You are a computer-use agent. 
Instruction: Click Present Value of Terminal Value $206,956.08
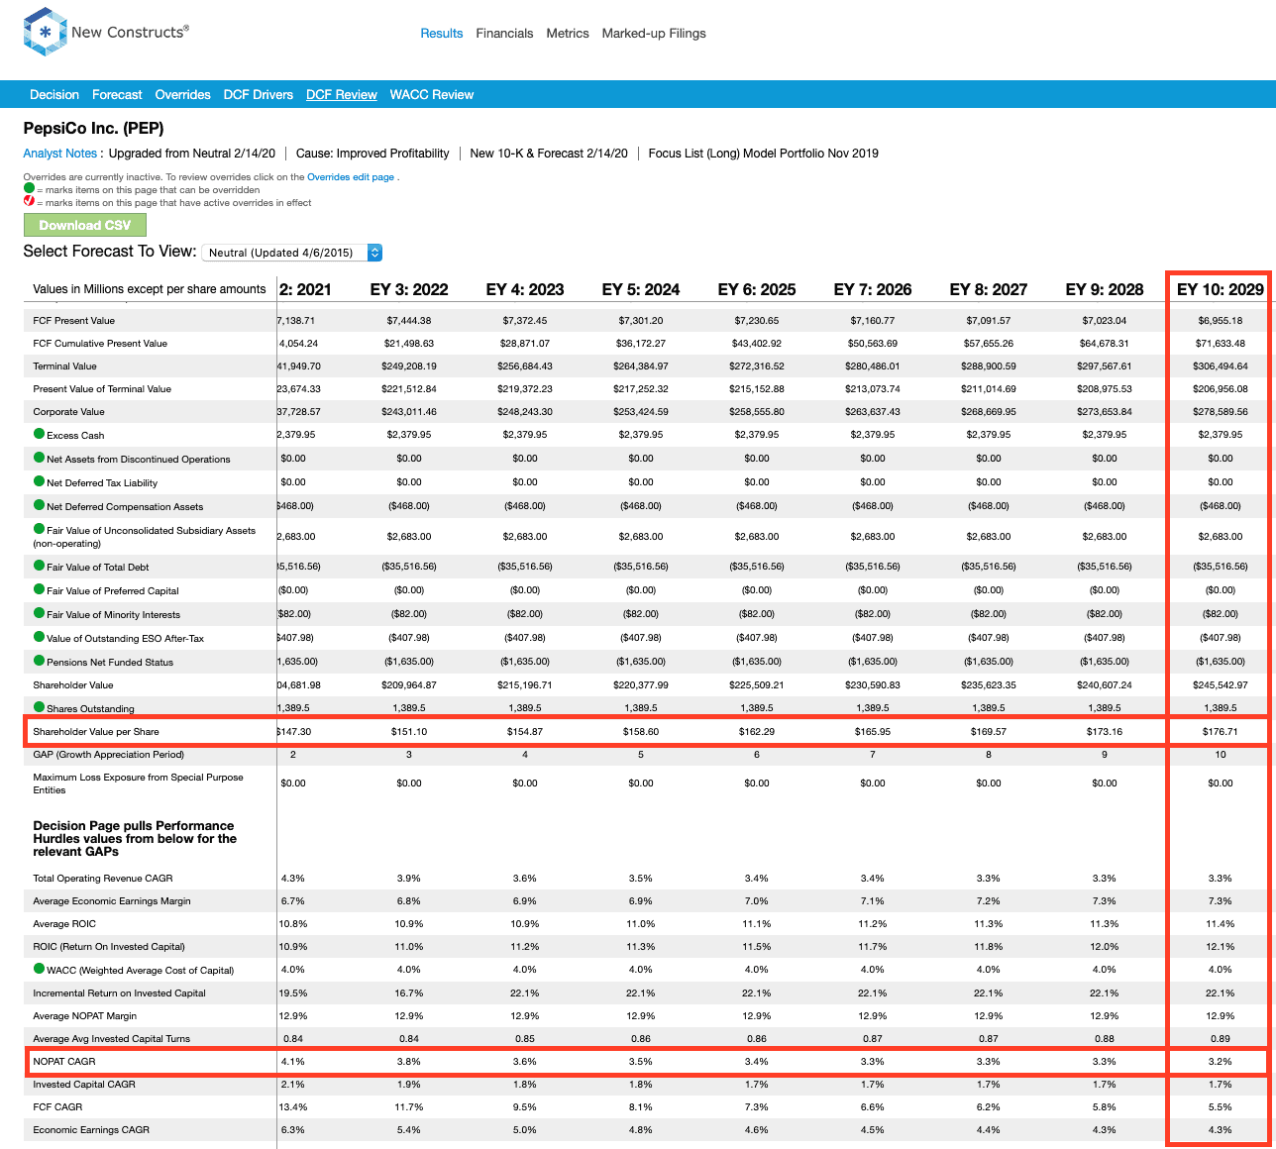pos(1221,388)
